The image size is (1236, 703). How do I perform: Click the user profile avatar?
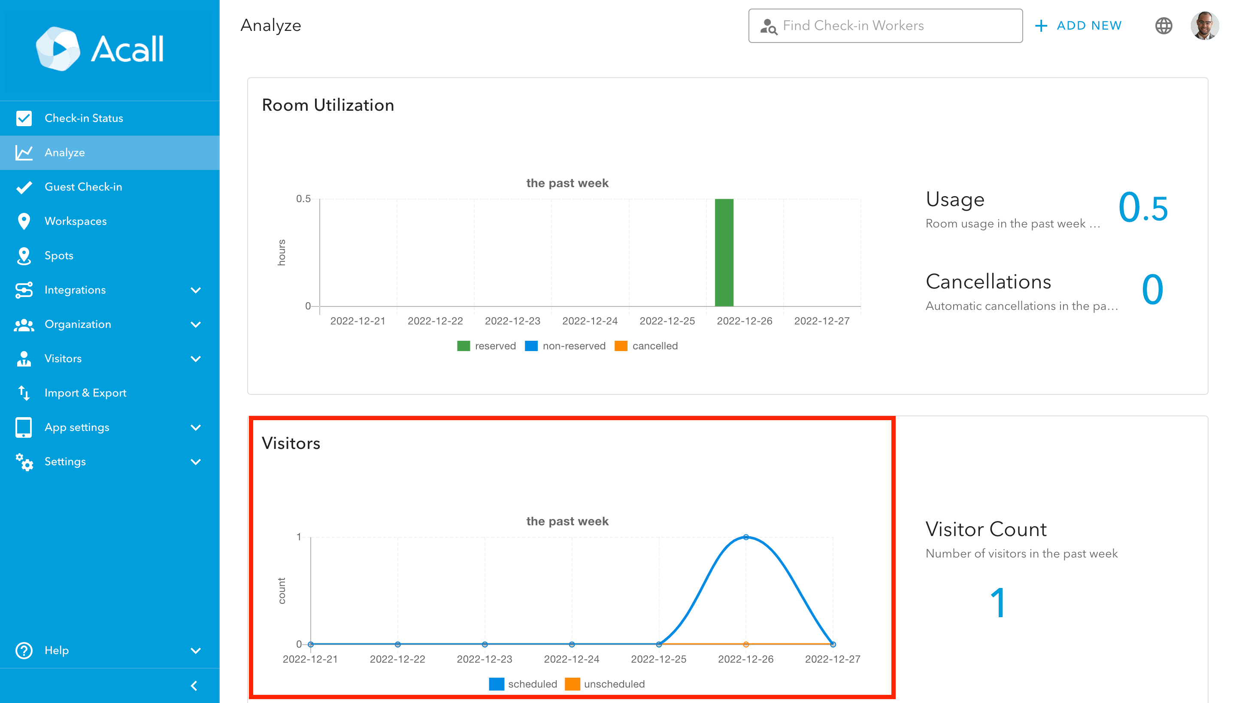coord(1204,26)
